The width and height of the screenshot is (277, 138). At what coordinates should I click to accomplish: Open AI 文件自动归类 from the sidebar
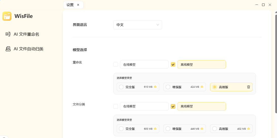click(x=28, y=49)
